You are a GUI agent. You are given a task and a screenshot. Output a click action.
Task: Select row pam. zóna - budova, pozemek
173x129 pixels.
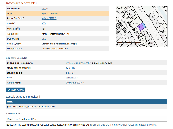pyautogui.click(x=86, y=107)
